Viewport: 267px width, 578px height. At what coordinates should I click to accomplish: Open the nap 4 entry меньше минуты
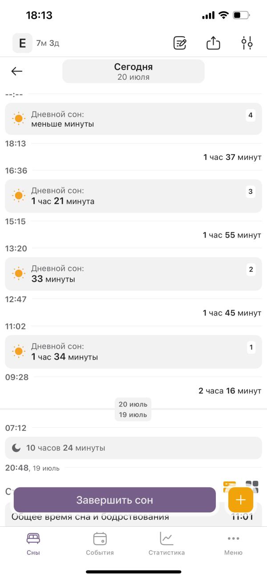point(133,119)
